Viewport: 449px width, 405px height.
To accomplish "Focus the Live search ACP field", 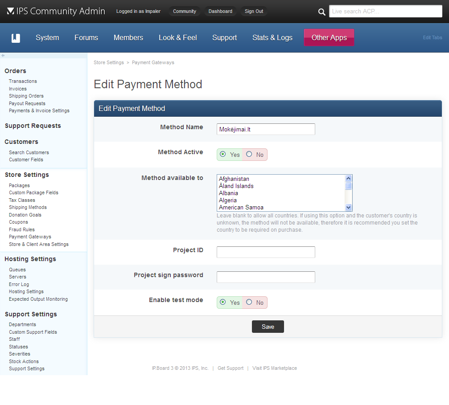I will pyautogui.click(x=385, y=12).
